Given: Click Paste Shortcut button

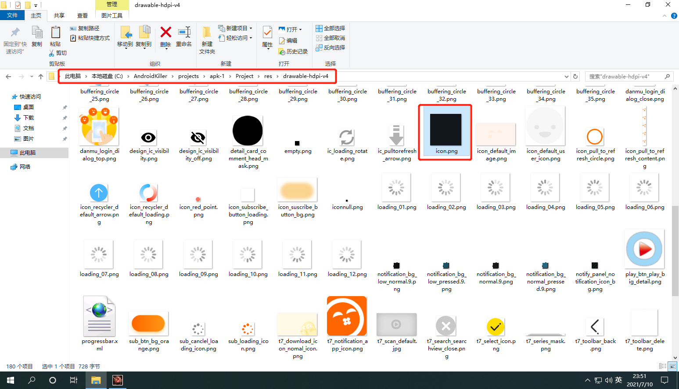Looking at the screenshot, I should pos(90,38).
